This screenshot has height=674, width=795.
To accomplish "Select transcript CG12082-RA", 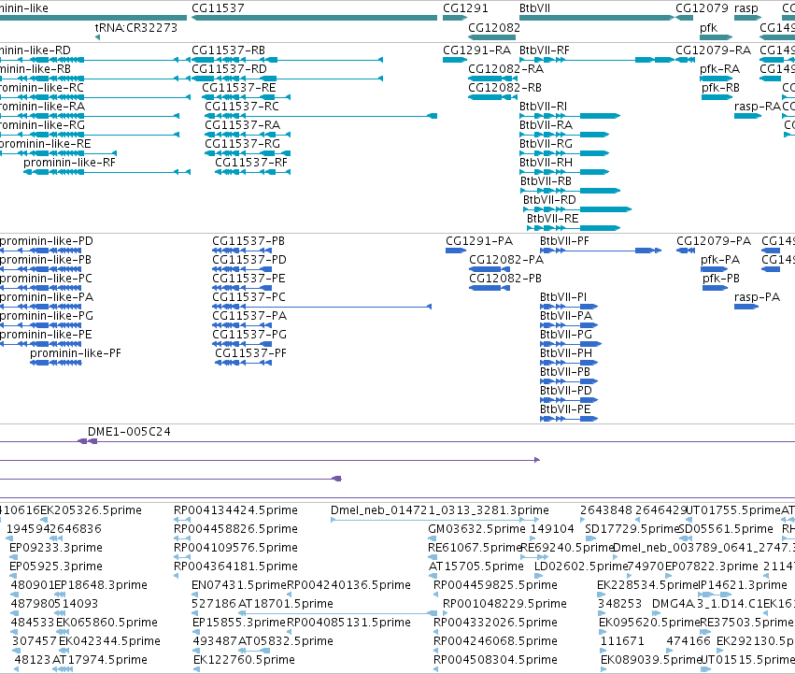I will (x=506, y=69).
